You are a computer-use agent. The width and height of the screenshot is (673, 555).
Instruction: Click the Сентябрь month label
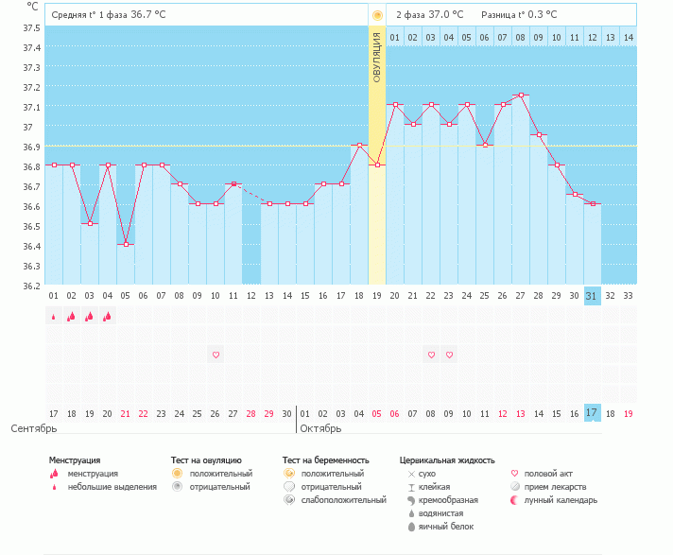[34, 428]
